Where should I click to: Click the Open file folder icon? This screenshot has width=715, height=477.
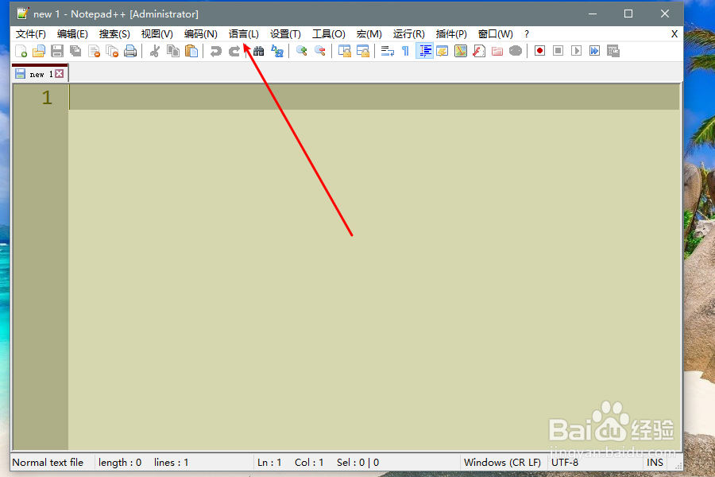pyautogui.click(x=39, y=51)
